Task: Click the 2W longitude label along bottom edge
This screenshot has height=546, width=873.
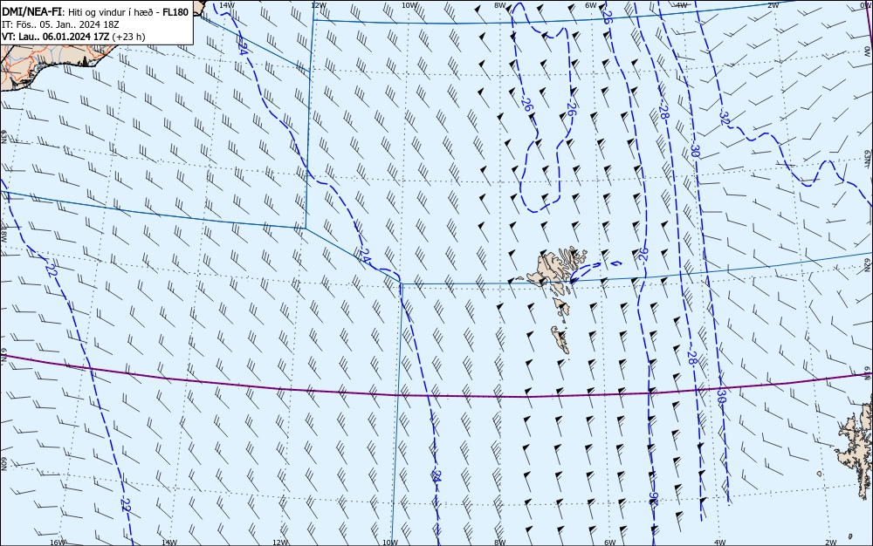Action: (x=830, y=543)
